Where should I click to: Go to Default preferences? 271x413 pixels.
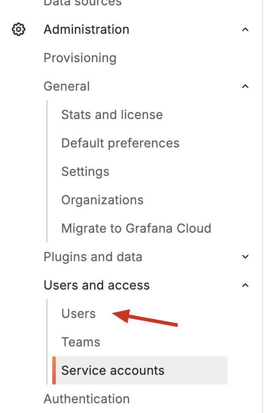120,143
